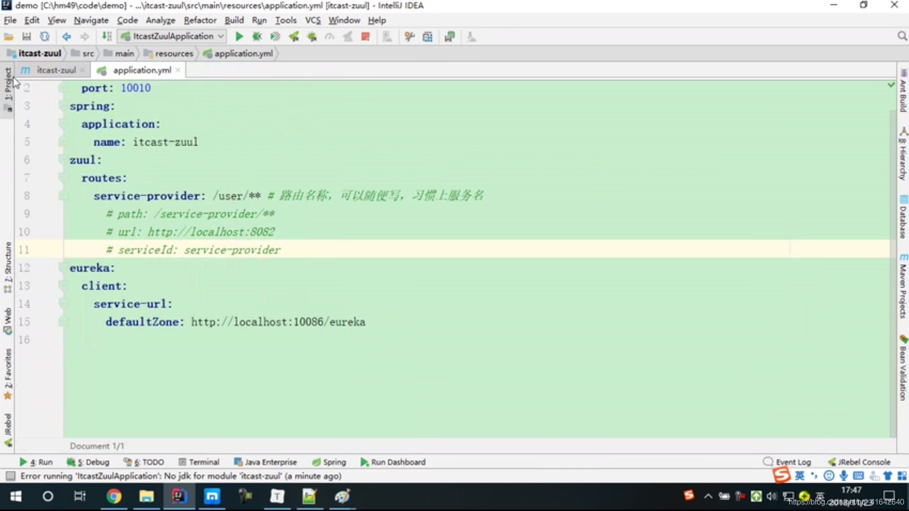
Task: Close the itcast-zuul tab
Action: [x=82, y=70]
